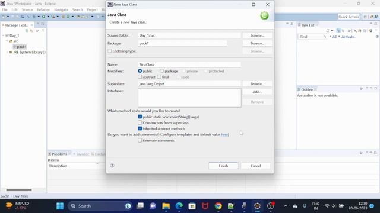
Task: Open the New toolbar button dropdown arrow
Action: tap(8, 17)
